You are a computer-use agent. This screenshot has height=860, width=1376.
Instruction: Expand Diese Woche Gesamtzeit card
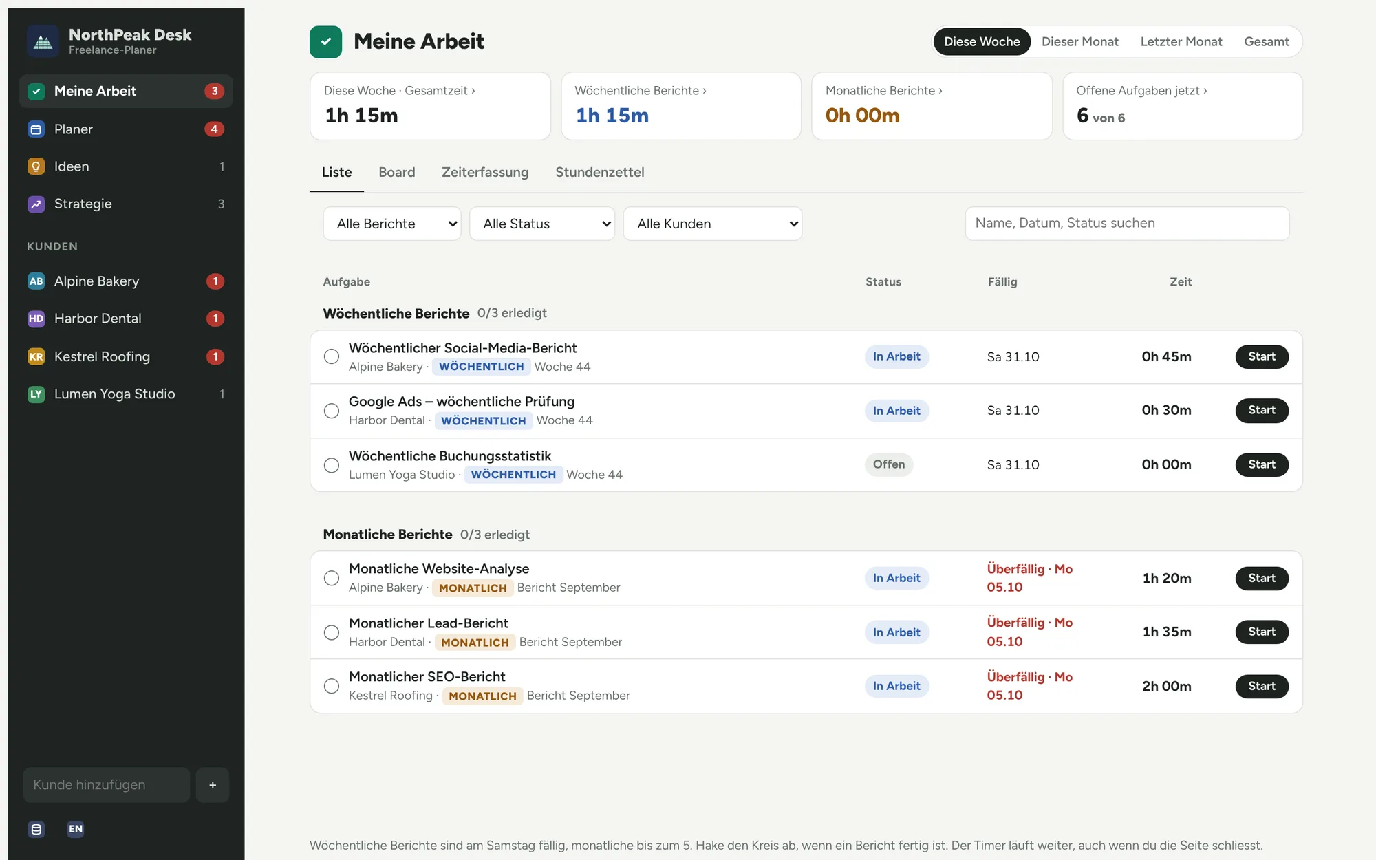click(430, 106)
